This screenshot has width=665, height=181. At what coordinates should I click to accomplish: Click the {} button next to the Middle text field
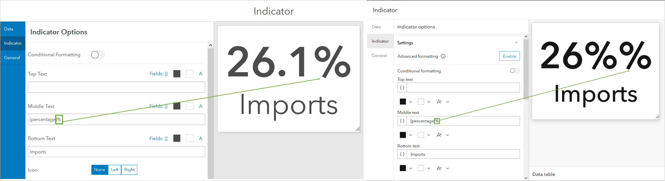click(402, 121)
